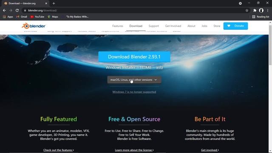Open the Extensions puzzle icon
272x153 pixels.
pos(255,10)
